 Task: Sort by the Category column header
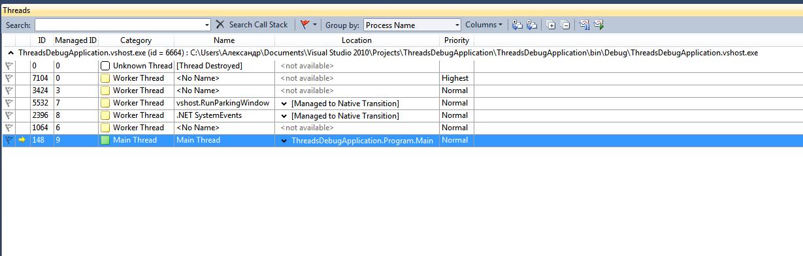pyautogui.click(x=136, y=40)
